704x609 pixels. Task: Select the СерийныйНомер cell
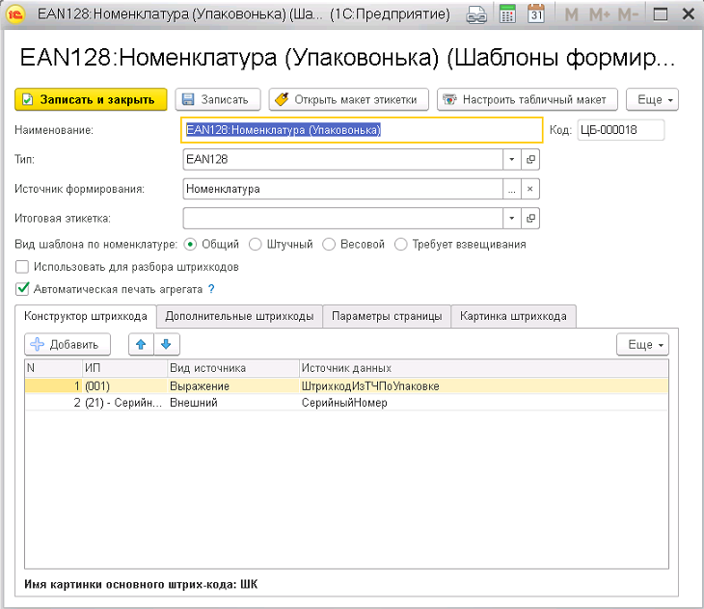coord(483,403)
